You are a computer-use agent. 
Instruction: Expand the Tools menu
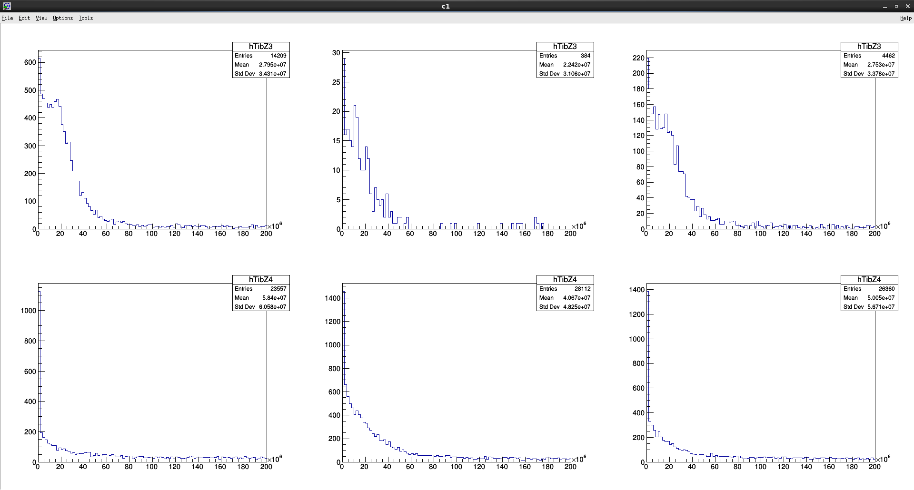[x=86, y=18]
